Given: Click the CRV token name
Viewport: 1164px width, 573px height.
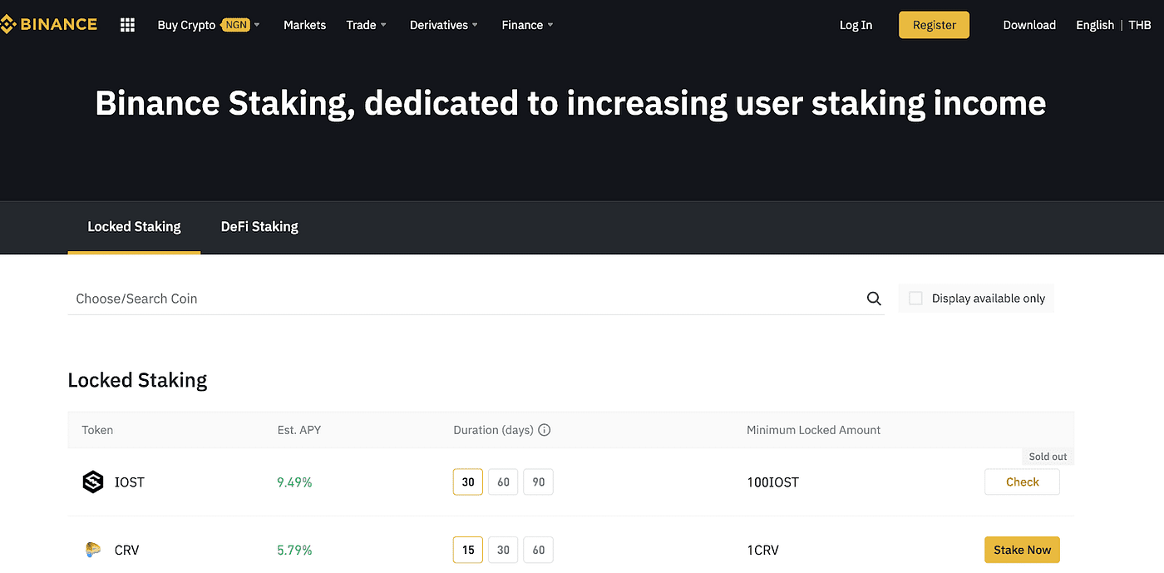Looking at the screenshot, I should (x=127, y=550).
